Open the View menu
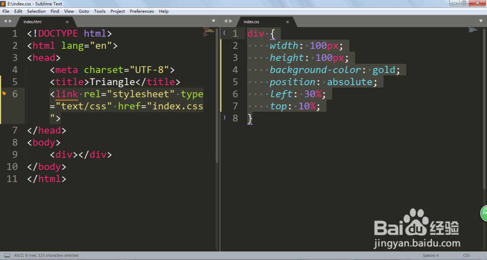The image size is (487, 260). (69, 11)
